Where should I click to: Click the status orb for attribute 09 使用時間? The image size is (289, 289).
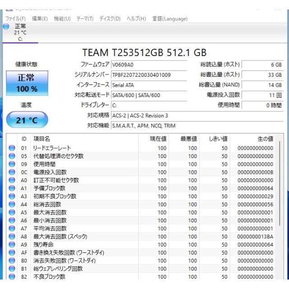[x=12, y=164]
